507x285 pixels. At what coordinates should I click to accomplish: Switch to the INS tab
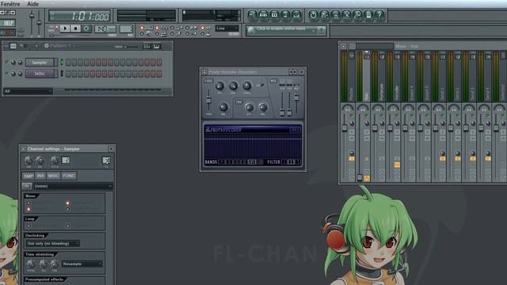(40, 176)
